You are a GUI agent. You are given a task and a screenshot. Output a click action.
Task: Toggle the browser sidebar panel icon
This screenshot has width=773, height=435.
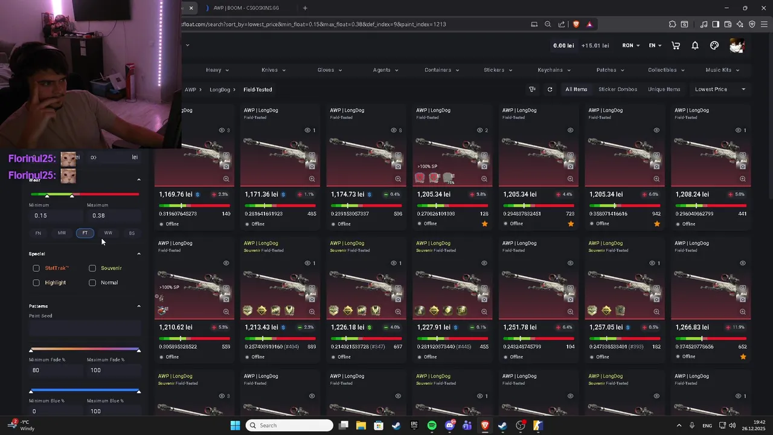716,24
